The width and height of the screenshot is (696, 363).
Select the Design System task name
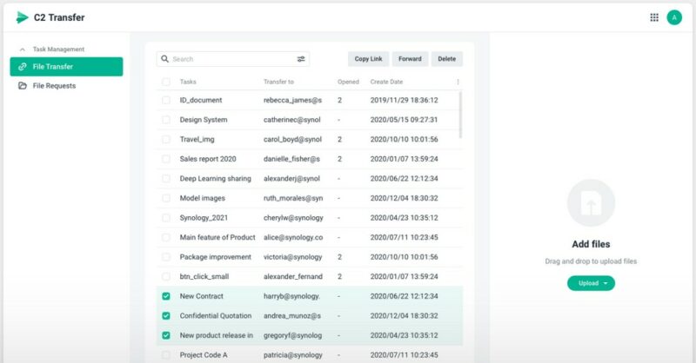coord(204,120)
